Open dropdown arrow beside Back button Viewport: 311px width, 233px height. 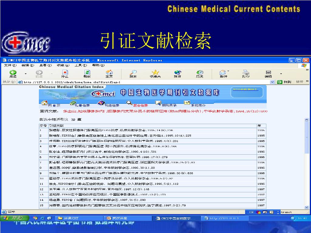click(26, 74)
